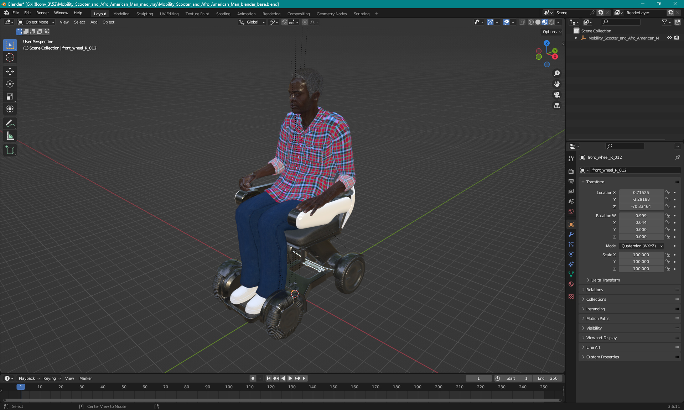Expand the Viewport Display panel
This screenshot has width=684, height=410.
click(601, 338)
